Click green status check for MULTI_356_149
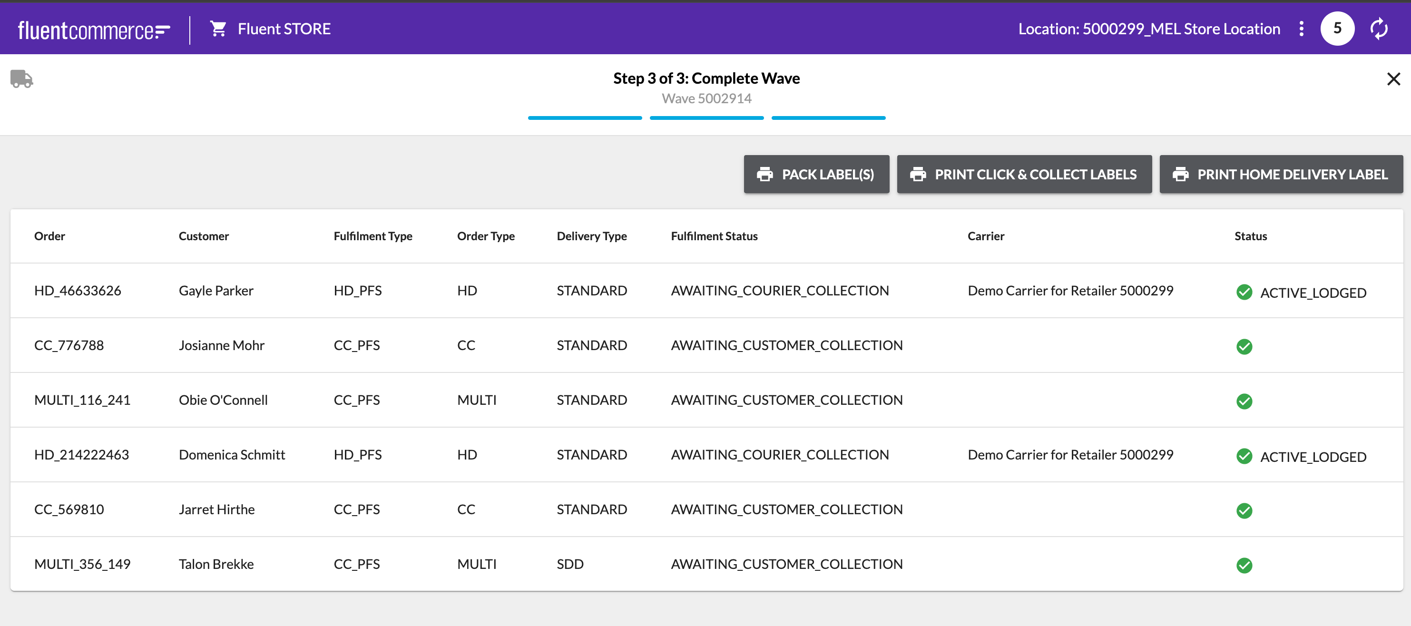1411x626 pixels. click(x=1244, y=565)
